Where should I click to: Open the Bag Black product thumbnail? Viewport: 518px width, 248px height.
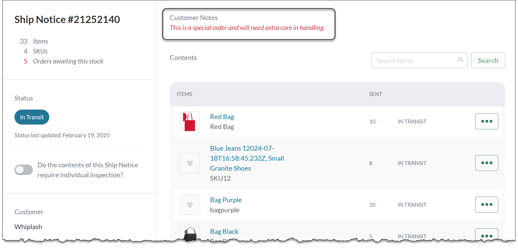(190, 234)
